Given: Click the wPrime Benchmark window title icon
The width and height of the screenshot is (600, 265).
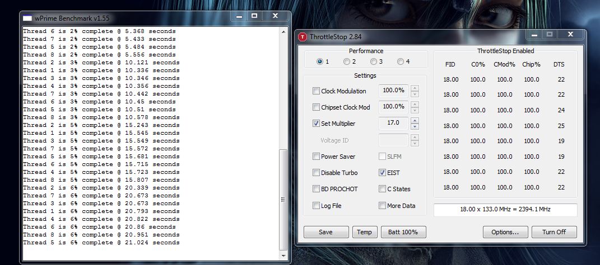Looking at the screenshot, I should tap(27, 18).
